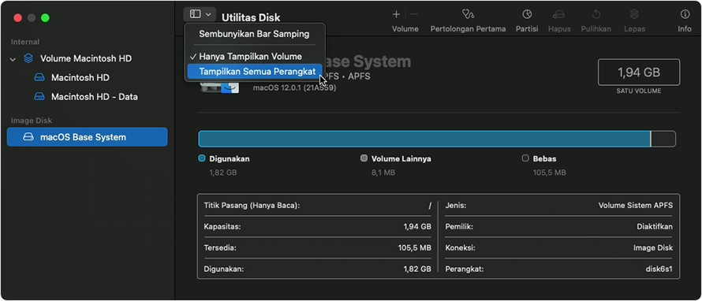Click the Koneksi value Image Disk
702x301 pixels.
tap(653, 247)
